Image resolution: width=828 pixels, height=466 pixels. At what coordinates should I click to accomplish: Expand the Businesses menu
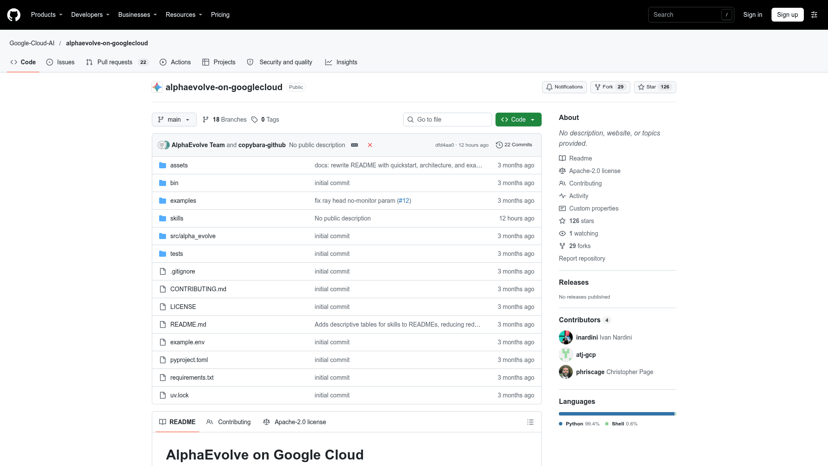click(x=138, y=15)
